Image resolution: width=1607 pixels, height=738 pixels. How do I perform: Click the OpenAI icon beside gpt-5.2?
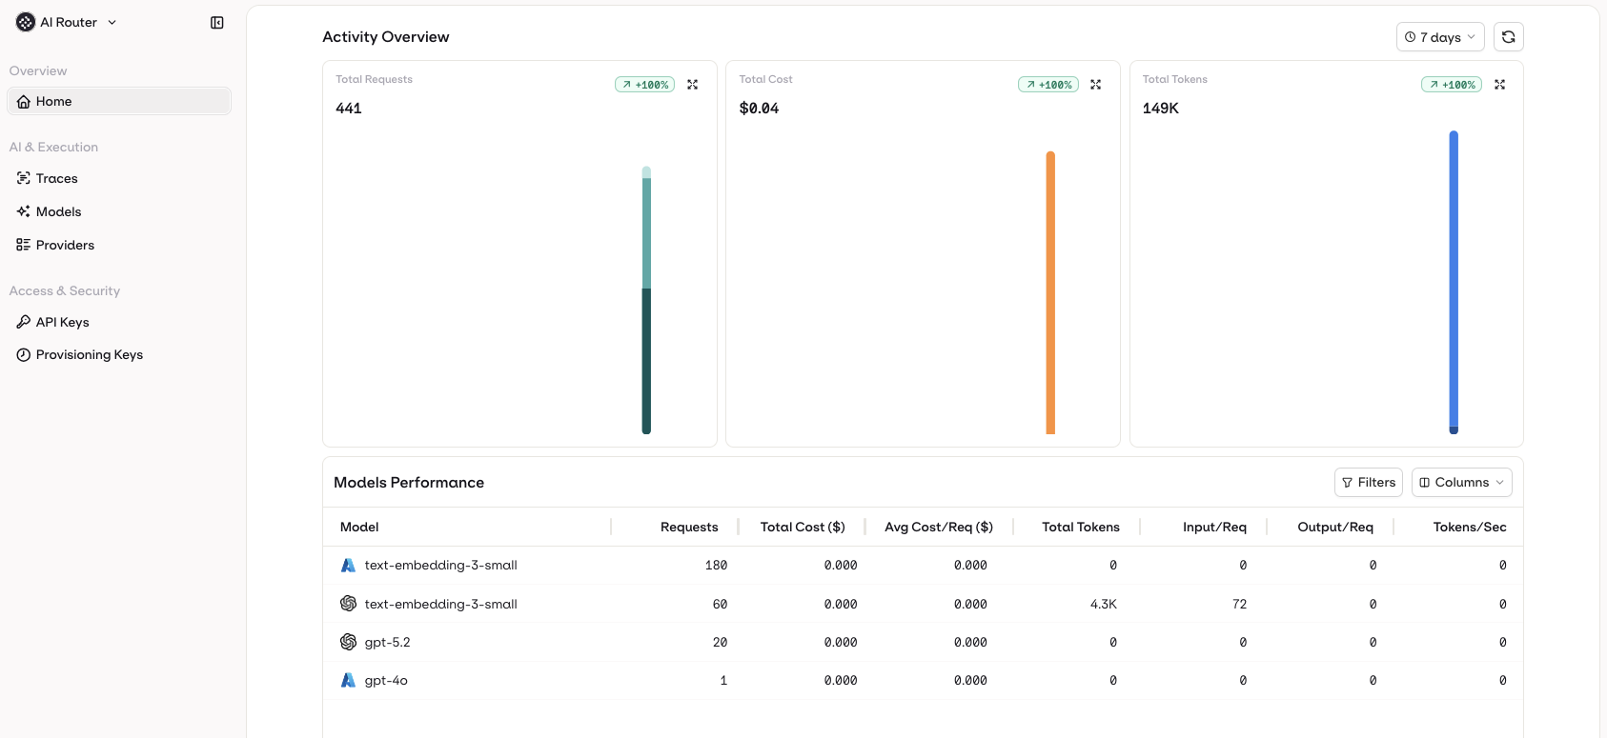(x=348, y=642)
